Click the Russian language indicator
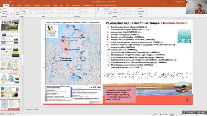 [13, 115]
